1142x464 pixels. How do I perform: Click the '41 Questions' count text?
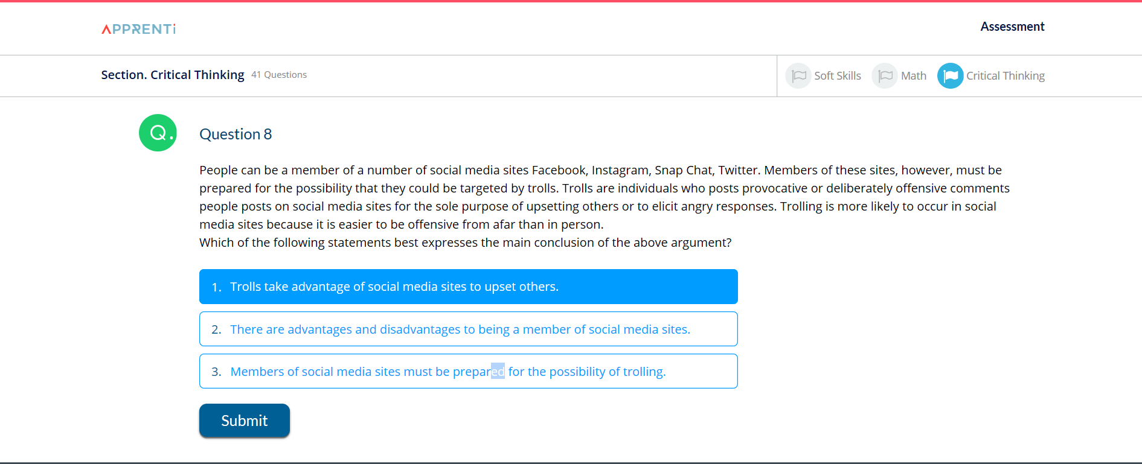click(279, 75)
